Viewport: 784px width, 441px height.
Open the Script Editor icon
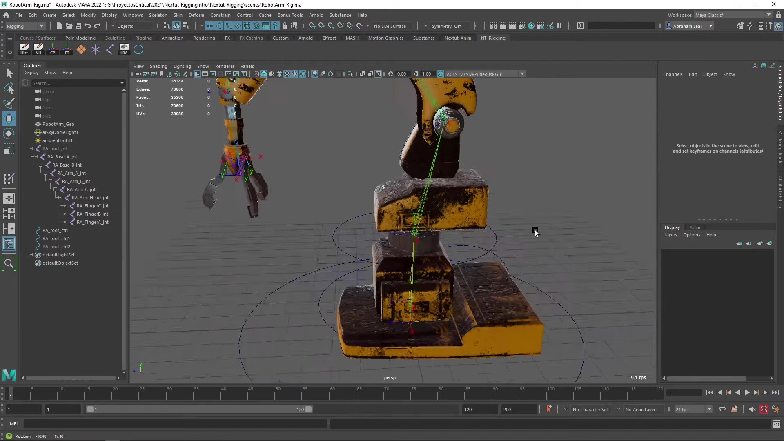pos(776,424)
